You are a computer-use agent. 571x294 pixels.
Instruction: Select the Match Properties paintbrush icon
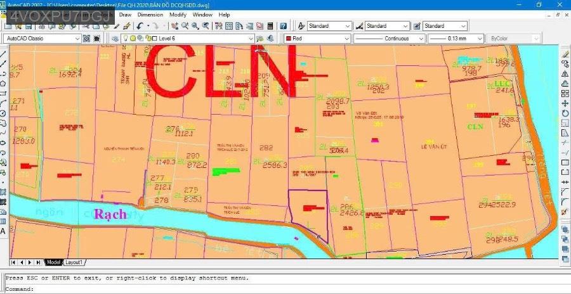(x=126, y=26)
